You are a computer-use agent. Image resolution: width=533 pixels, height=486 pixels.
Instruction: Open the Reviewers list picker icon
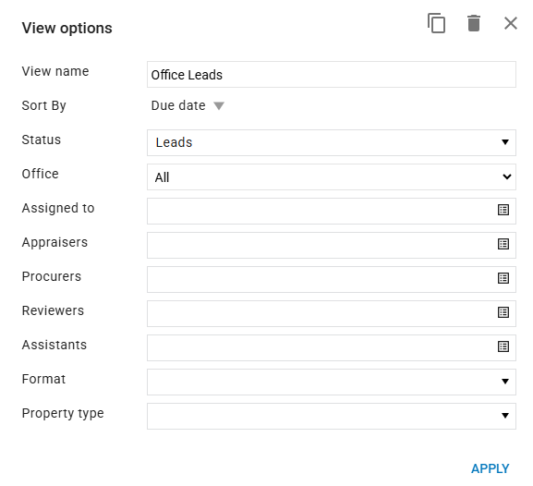pyautogui.click(x=503, y=312)
